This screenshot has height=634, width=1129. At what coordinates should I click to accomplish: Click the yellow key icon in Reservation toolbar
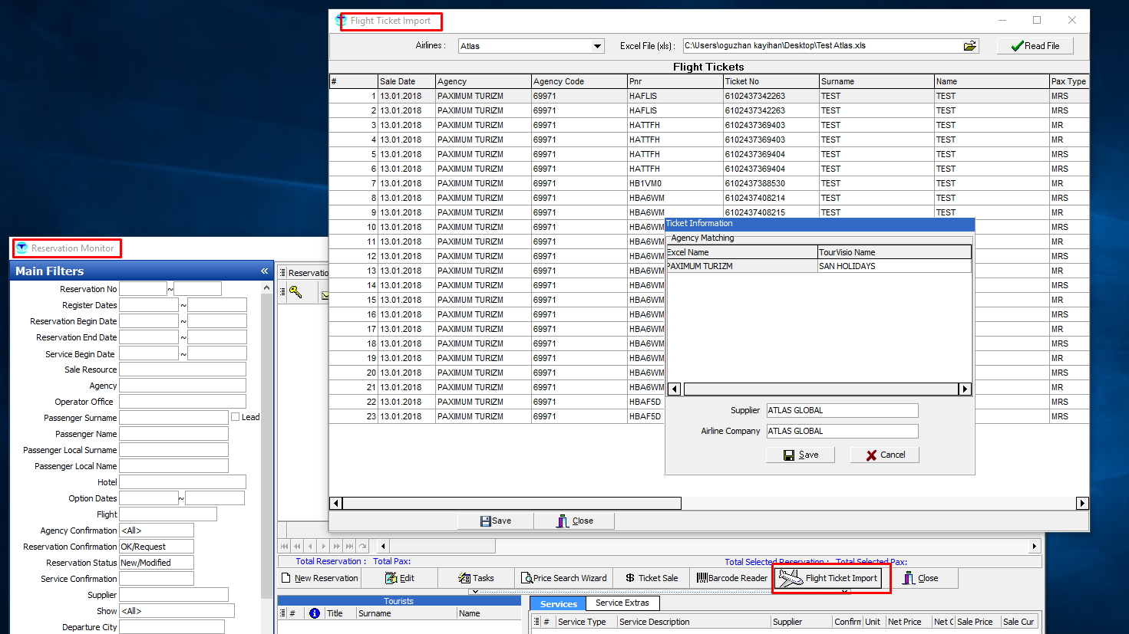295,292
